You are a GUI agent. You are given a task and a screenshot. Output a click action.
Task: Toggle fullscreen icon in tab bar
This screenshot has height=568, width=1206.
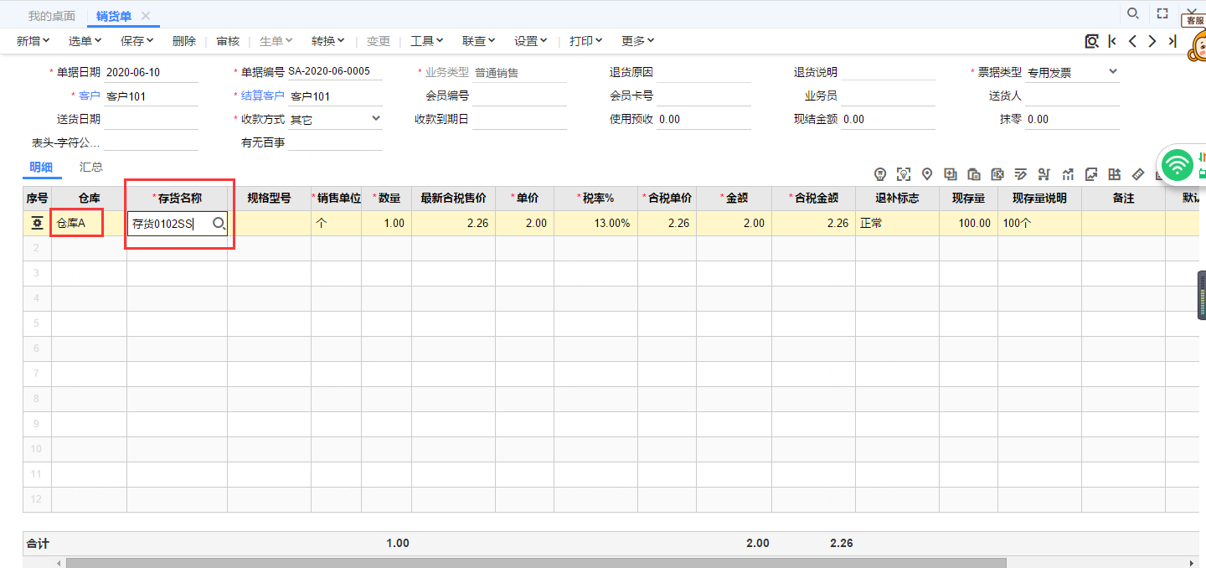click(x=1162, y=13)
